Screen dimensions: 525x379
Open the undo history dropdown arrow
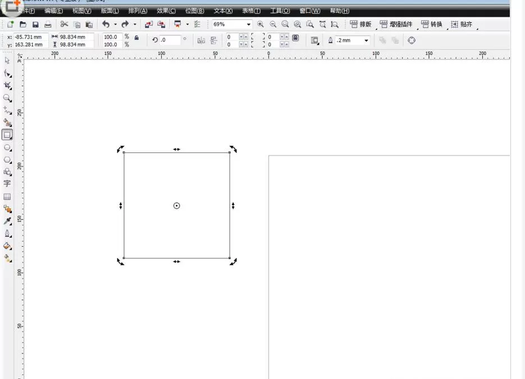115,25
